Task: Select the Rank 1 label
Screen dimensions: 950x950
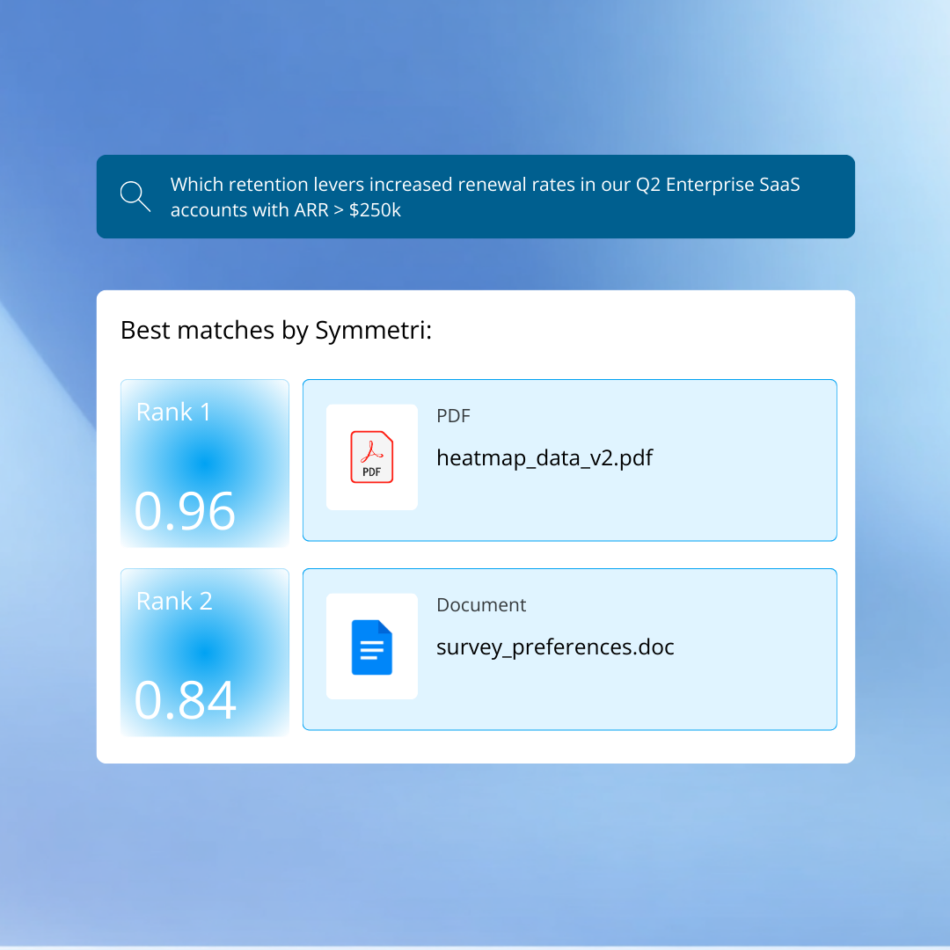Action: [x=173, y=413]
